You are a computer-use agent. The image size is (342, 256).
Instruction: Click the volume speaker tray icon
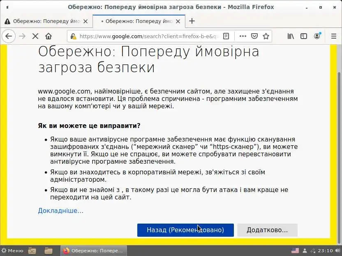coord(338,251)
